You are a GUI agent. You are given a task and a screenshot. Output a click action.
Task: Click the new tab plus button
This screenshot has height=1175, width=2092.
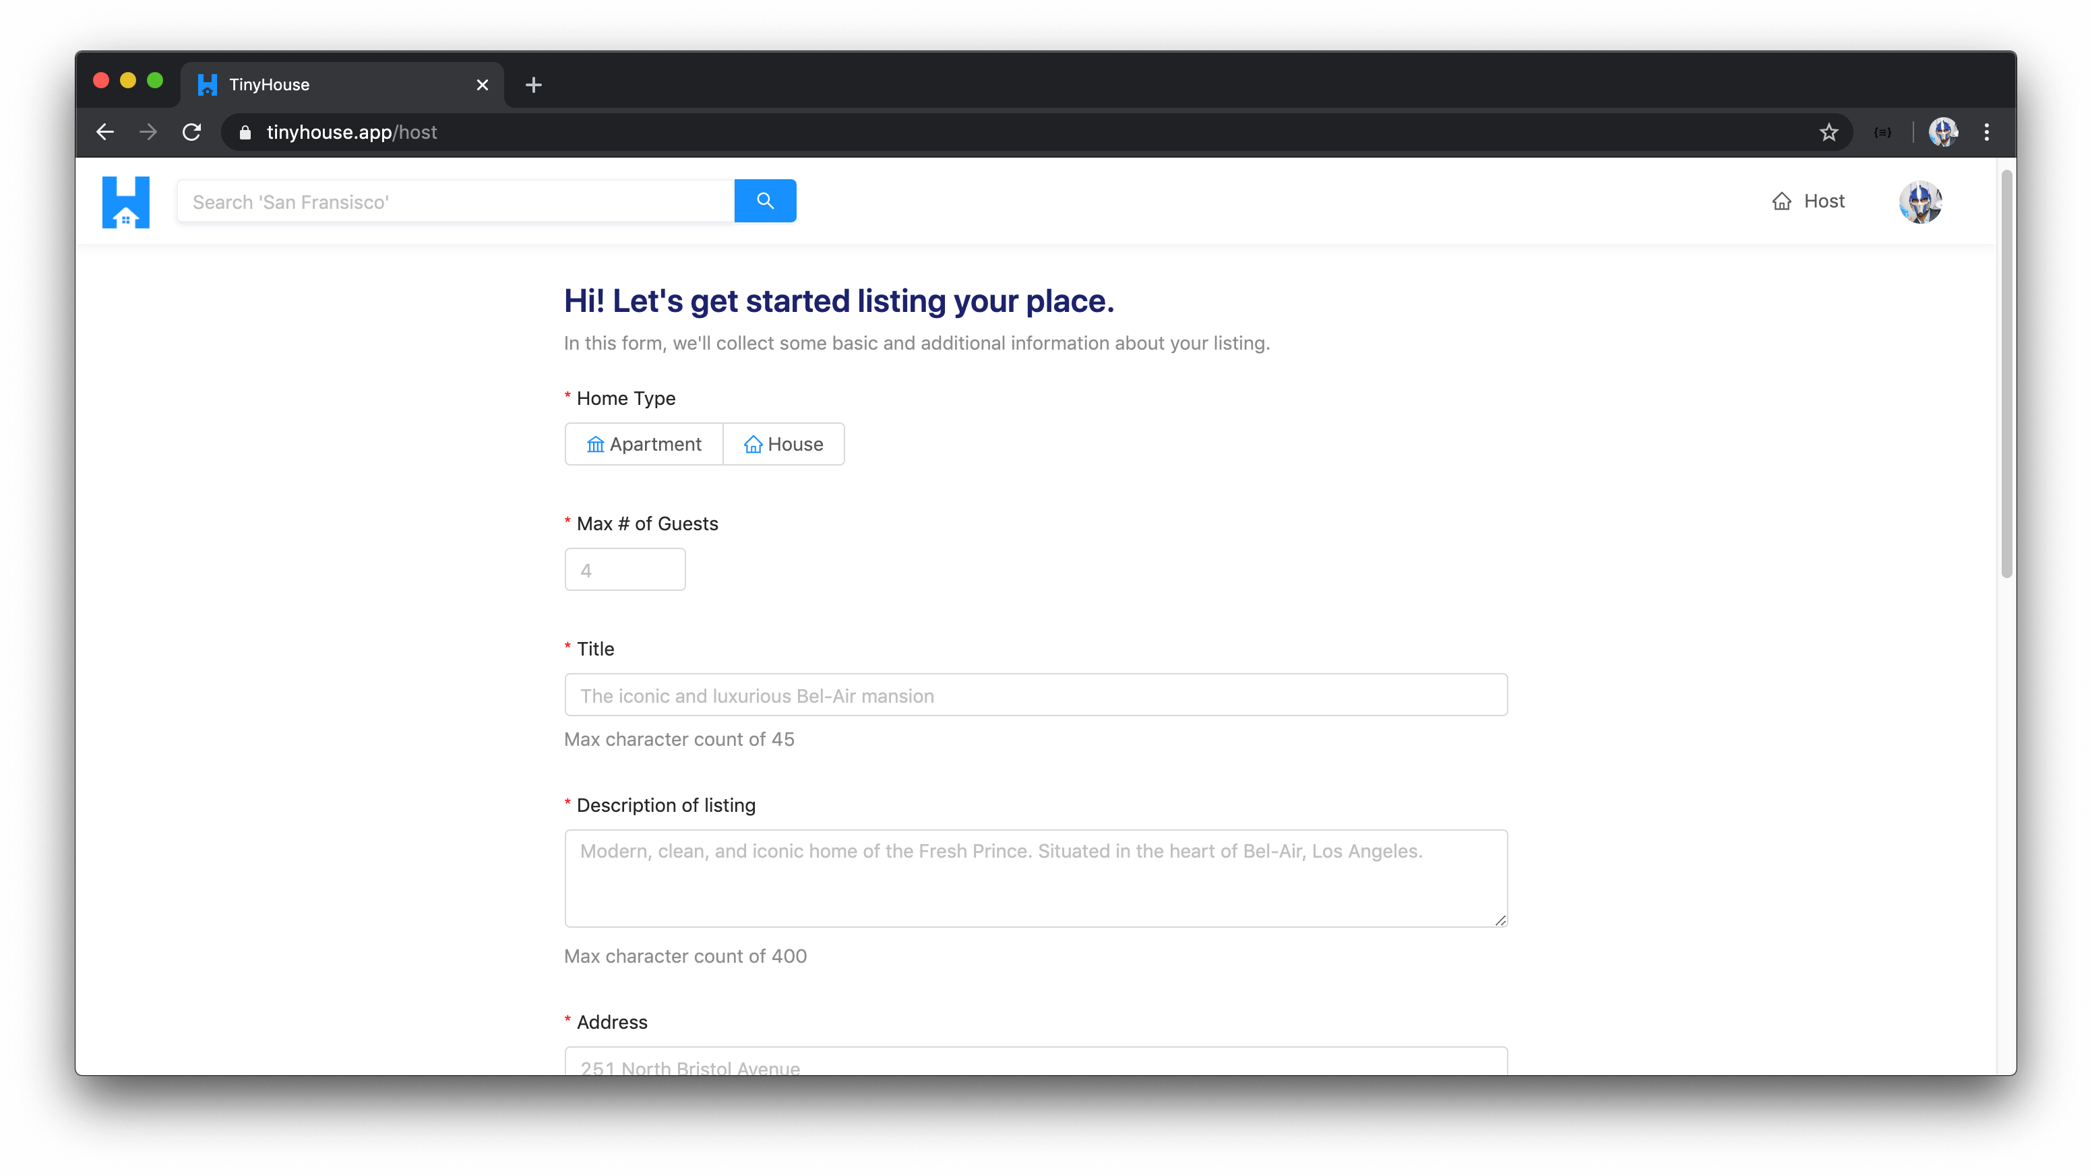point(533,84)
